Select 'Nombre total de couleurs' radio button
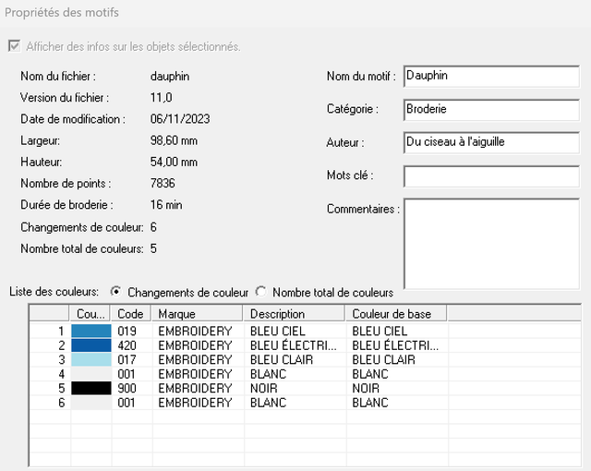Image resolution: width=591 pixels, height=471 pixels. (x=261, y=292)
